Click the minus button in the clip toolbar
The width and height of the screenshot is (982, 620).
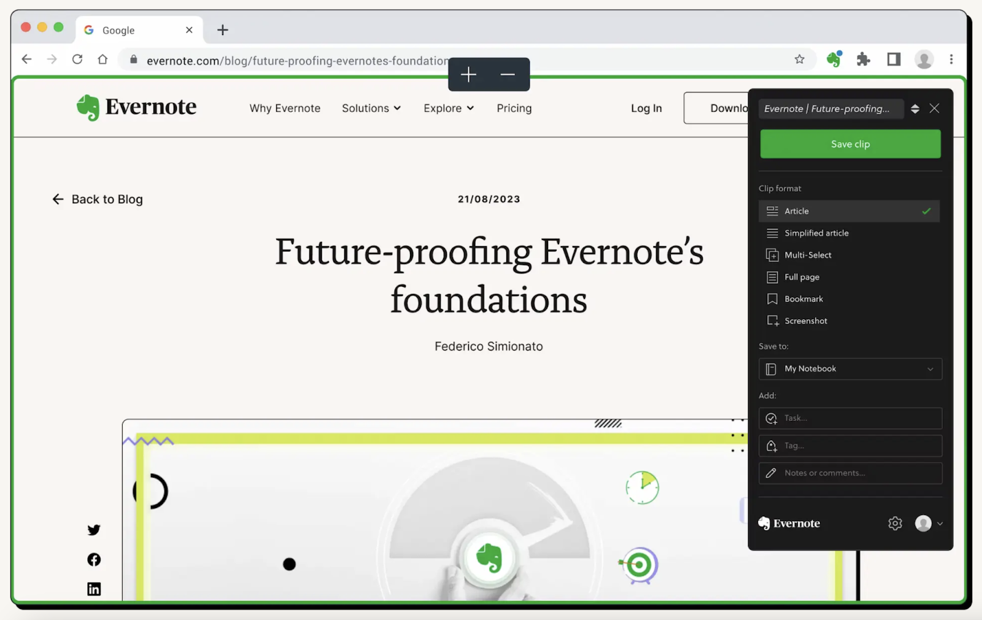click(x=508, y=74)
